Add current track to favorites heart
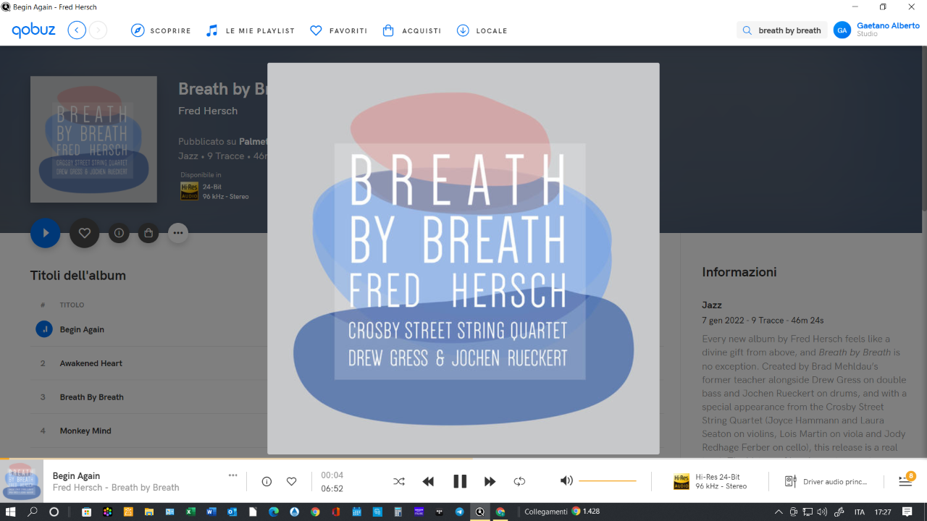 [291, 481]
